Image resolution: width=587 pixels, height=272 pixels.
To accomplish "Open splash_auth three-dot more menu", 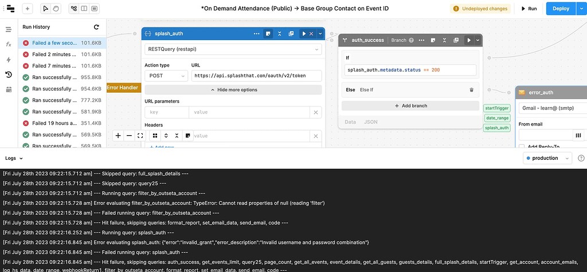I will [x=256, y=34].
